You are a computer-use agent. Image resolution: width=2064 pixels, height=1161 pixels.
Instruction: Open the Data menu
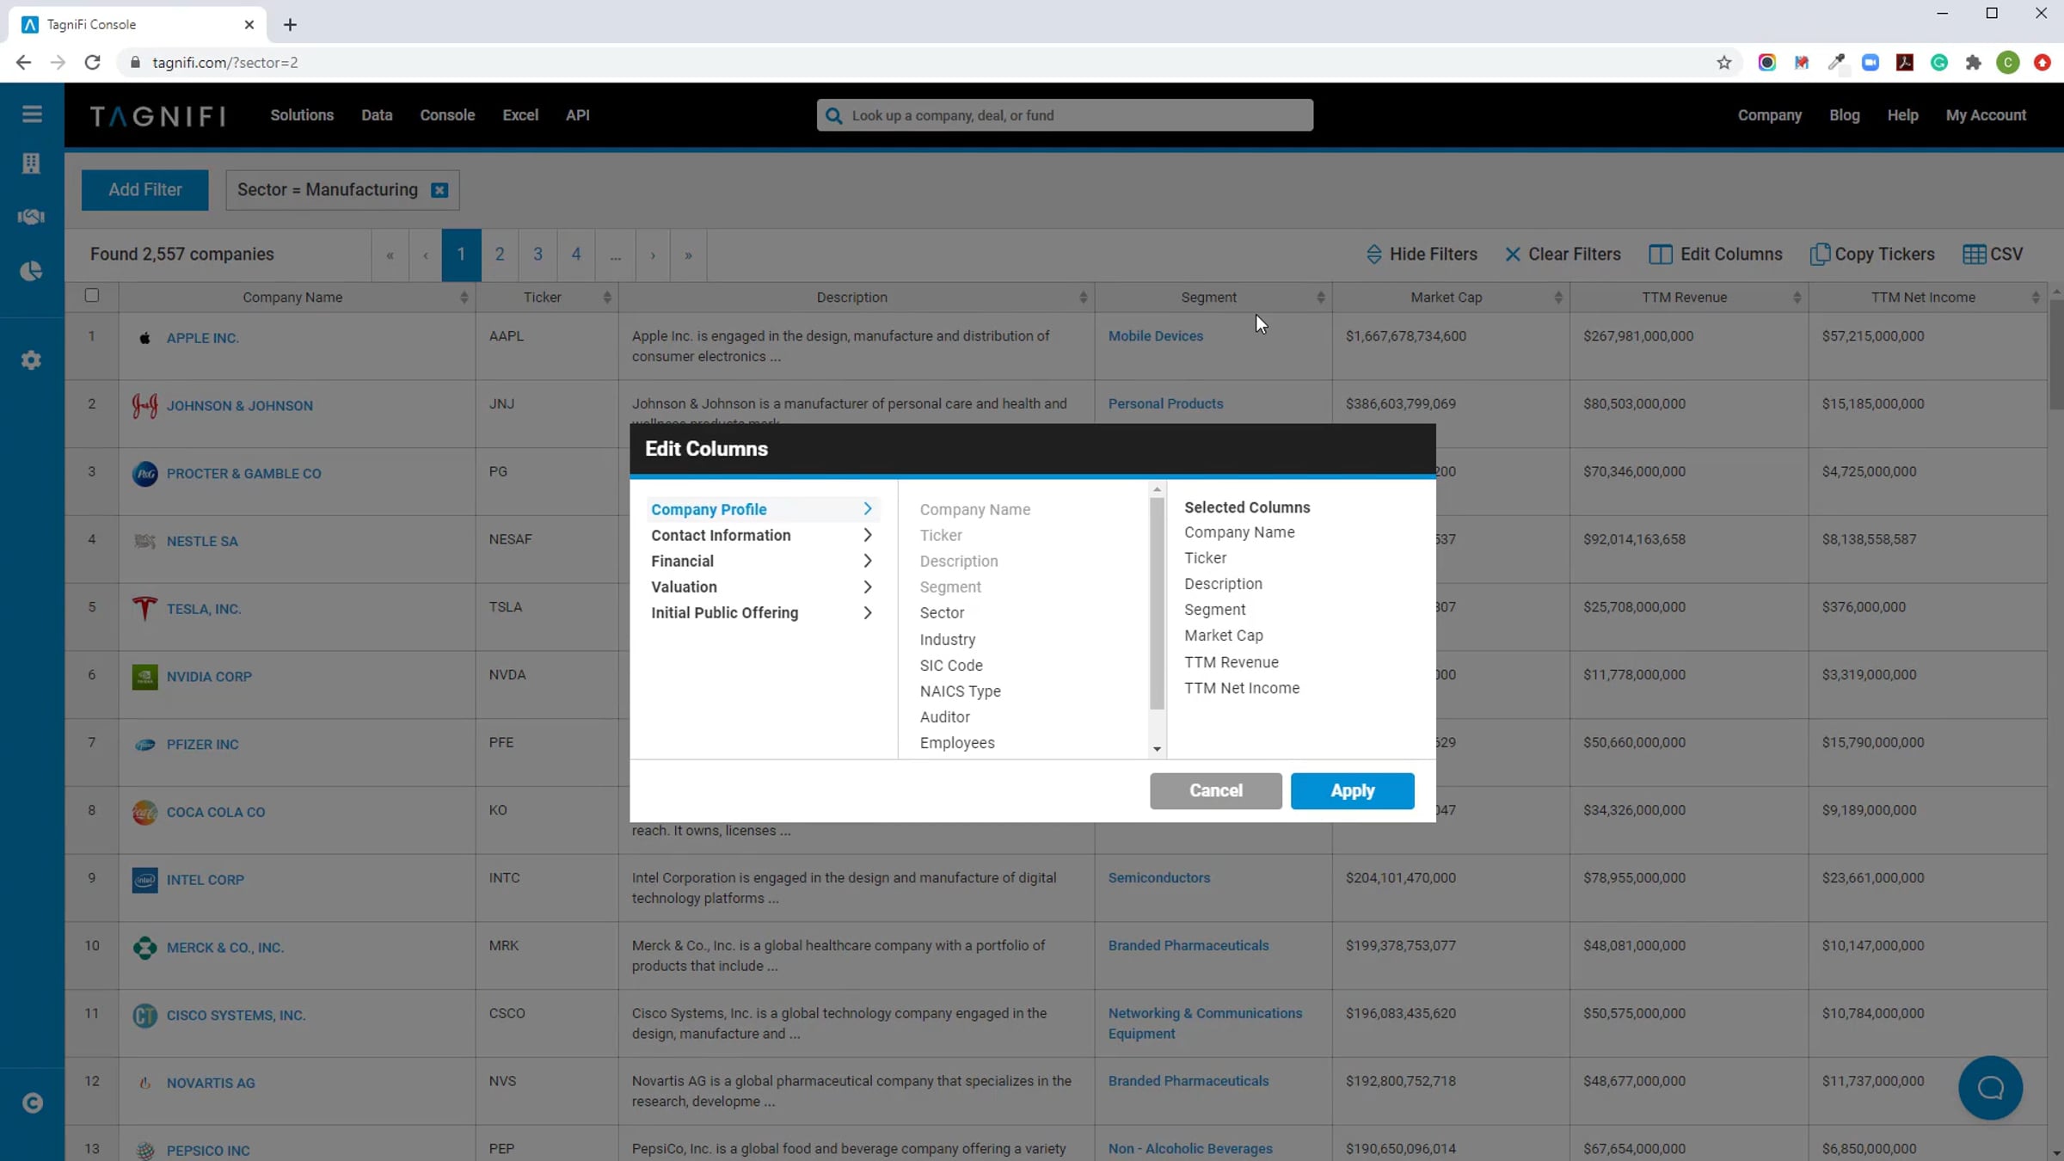pyautogui.click(x=377, y=115)
